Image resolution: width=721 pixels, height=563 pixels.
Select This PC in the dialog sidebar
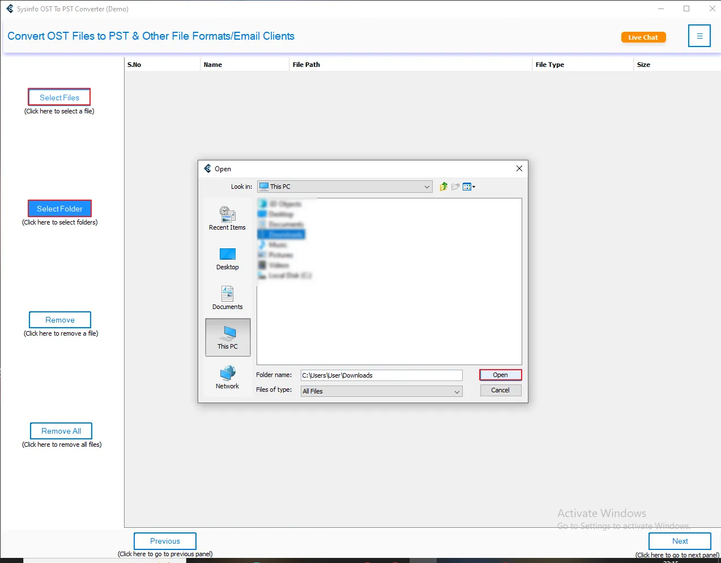[x=228, y=337]
